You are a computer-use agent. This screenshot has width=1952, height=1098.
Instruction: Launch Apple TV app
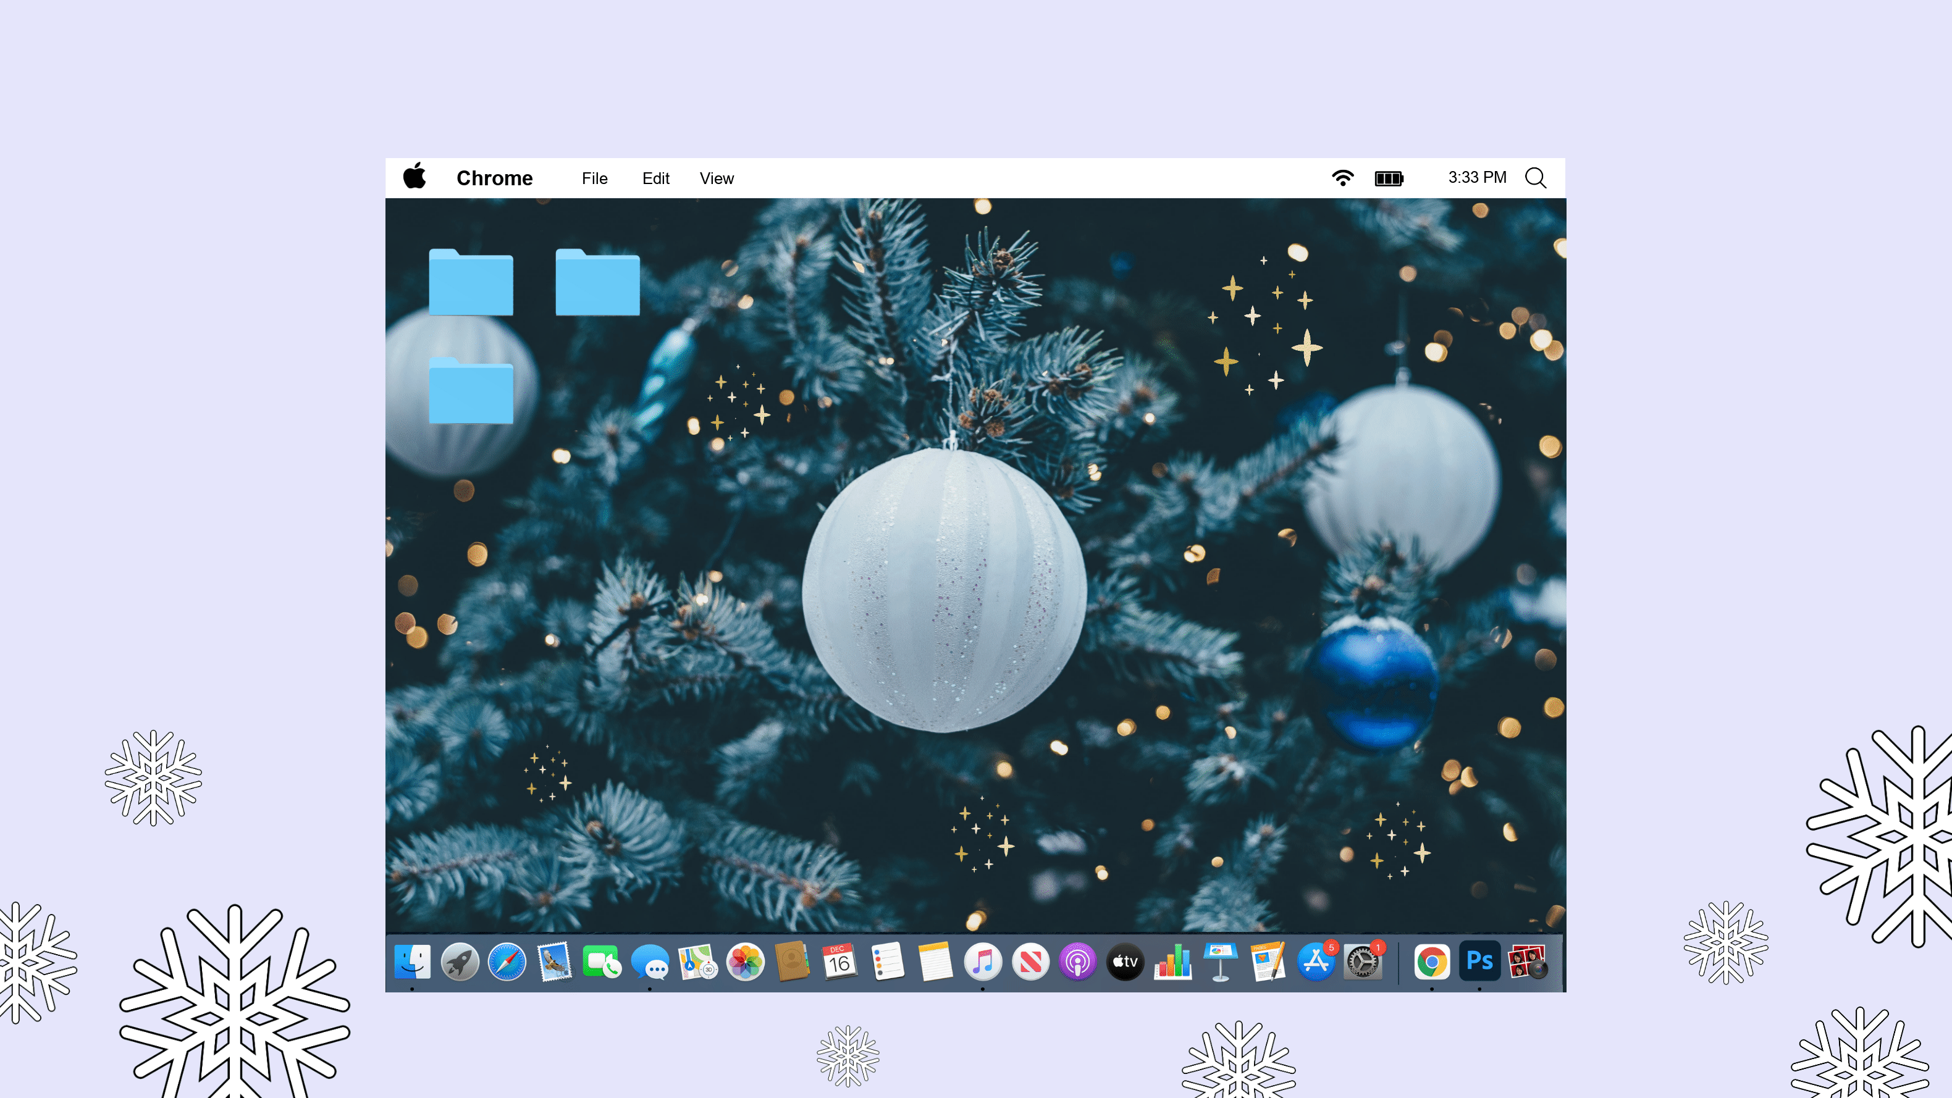(1125, 962)
